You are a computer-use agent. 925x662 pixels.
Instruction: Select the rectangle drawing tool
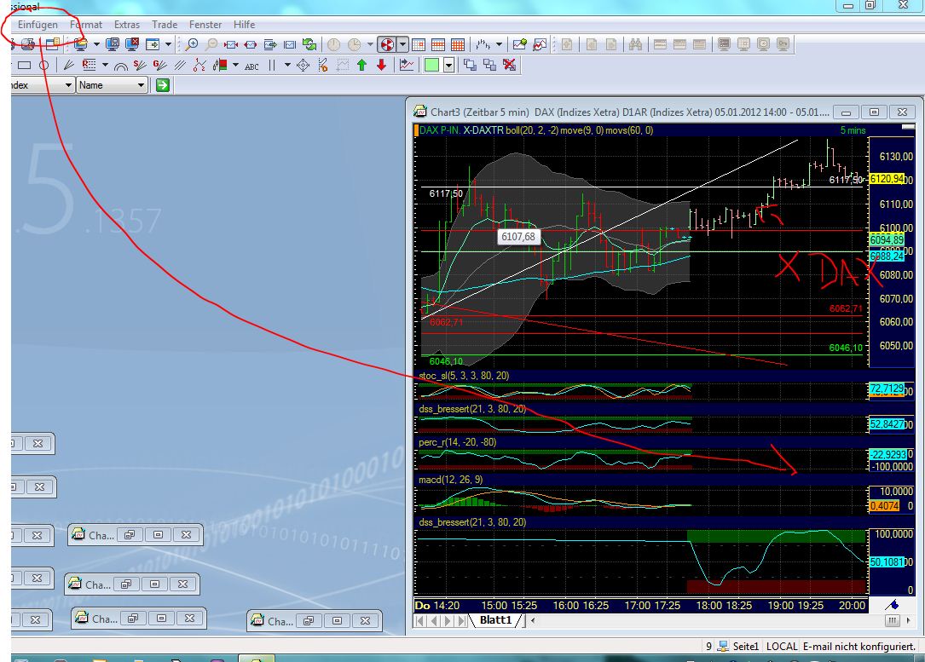click(25, 64)
